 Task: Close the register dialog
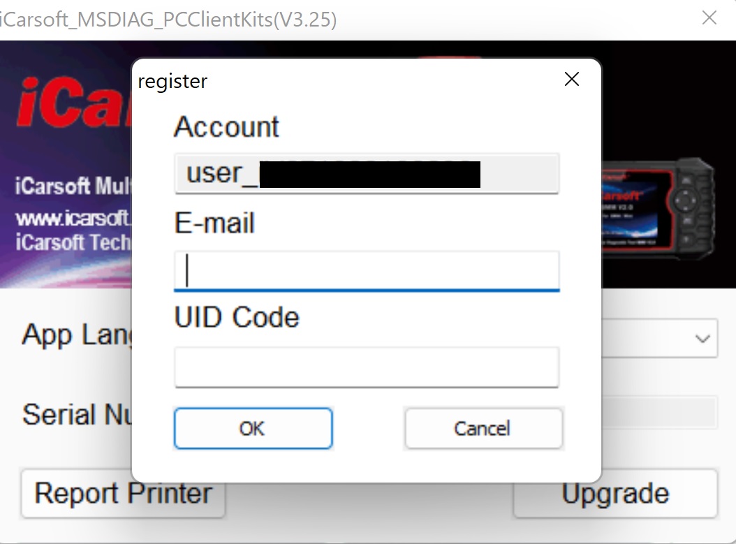point(571,80)
